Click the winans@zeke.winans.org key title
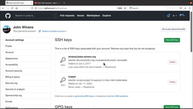The height and width of the screenshot is (109, 193). coord(82,57)
